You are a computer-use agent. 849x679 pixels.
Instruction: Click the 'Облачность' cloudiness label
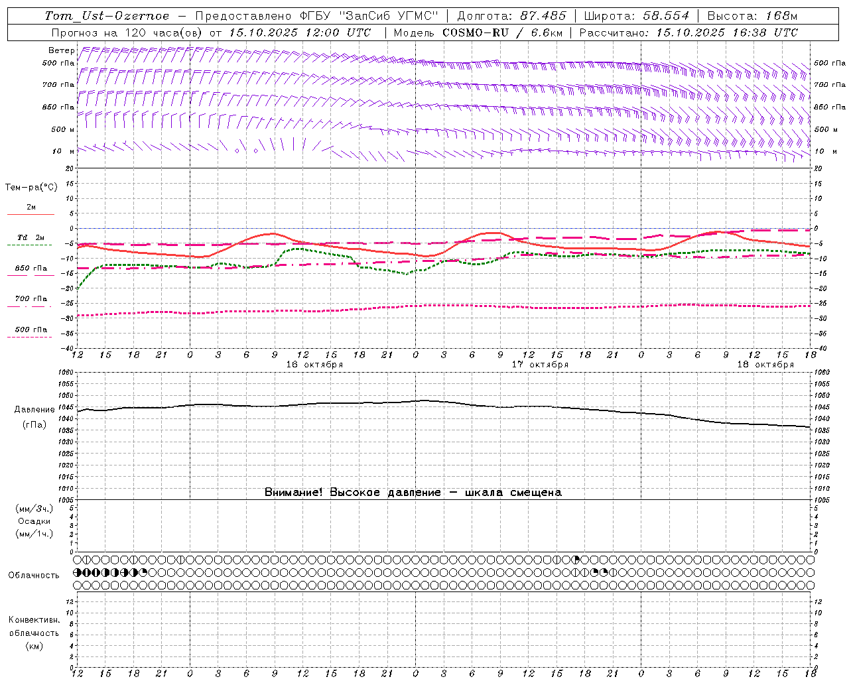pyautogui.click(x=34, y=576)
